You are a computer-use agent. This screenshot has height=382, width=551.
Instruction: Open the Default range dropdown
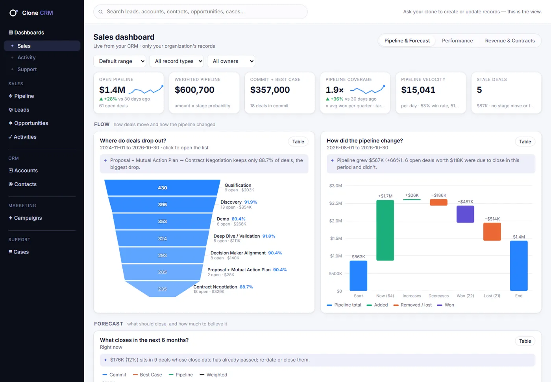[120, 61]
